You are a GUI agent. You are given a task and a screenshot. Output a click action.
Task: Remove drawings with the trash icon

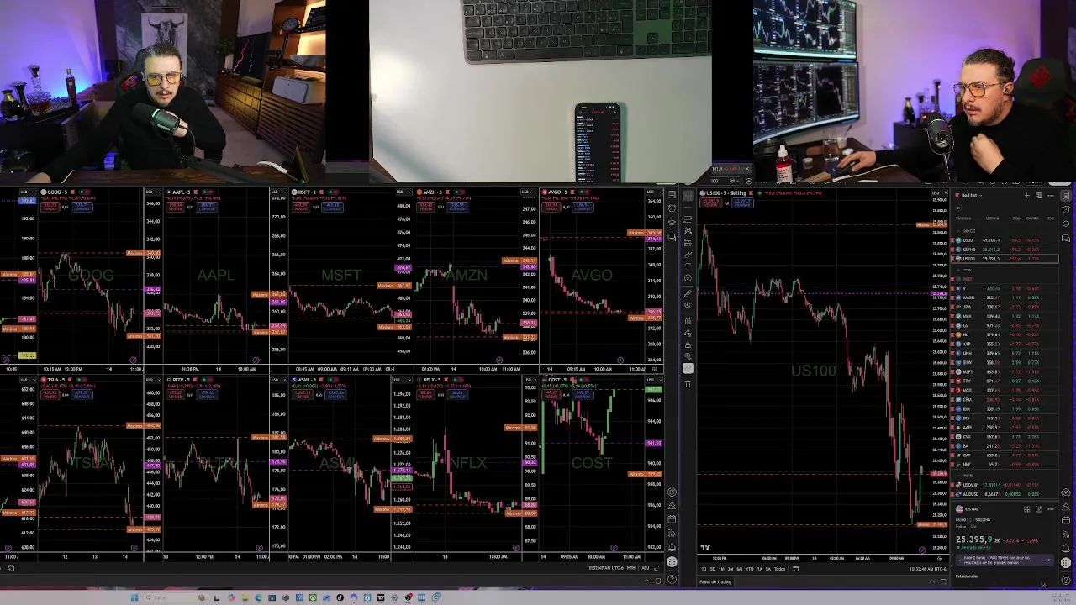688,383
